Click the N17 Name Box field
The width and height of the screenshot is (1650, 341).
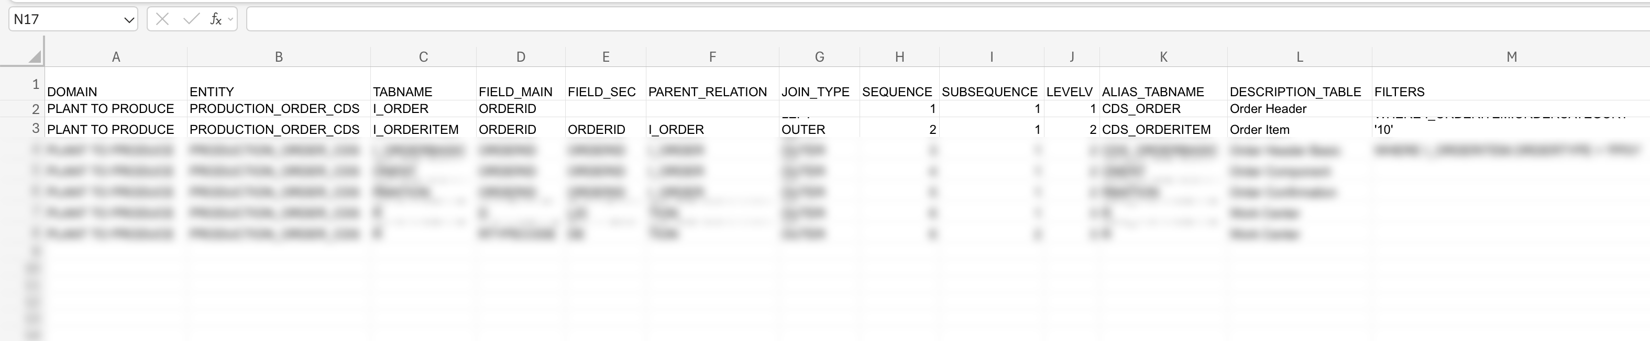click(x=64, y=20)
